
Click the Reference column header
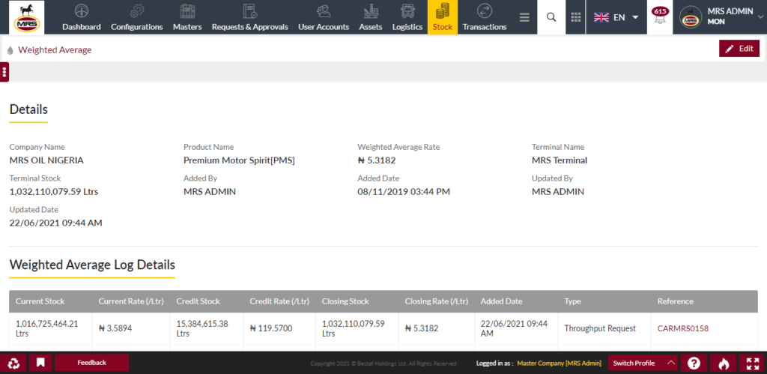click(x=704, y=301)
